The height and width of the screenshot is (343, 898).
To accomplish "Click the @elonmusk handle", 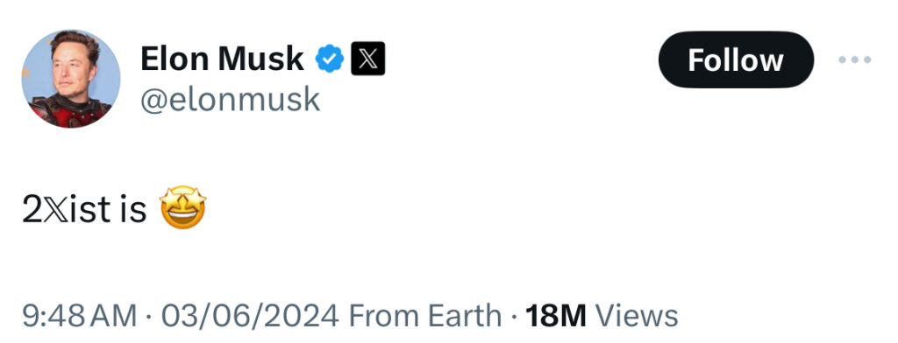I will 231,100.
